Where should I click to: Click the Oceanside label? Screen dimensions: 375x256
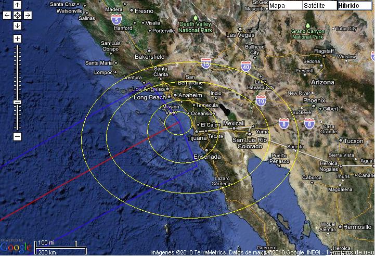203,113
